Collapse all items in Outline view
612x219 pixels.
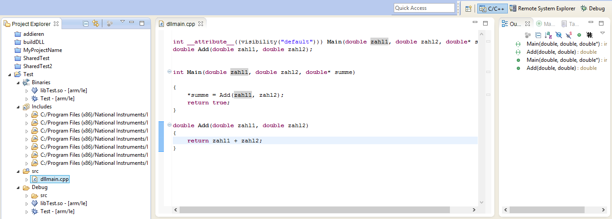[x=538, y=34]
